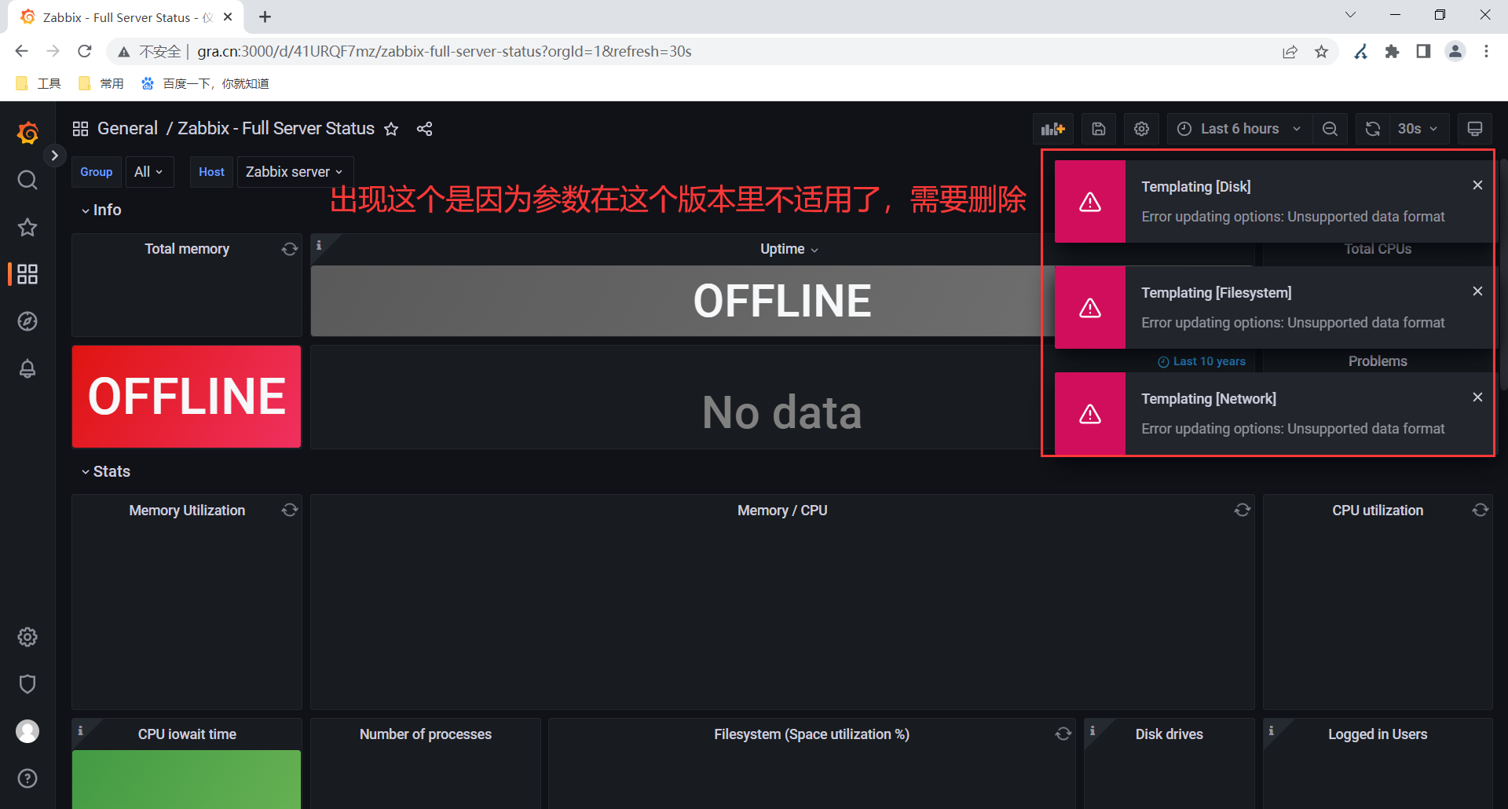Open the browser side panel icon
The height and width of the screenshot is (809, 1508).
(x=1423, y=52)
